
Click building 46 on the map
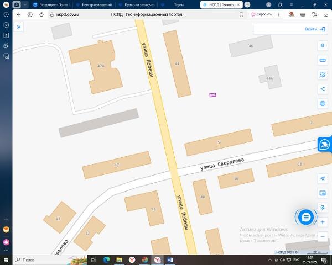tap(251, 46)
